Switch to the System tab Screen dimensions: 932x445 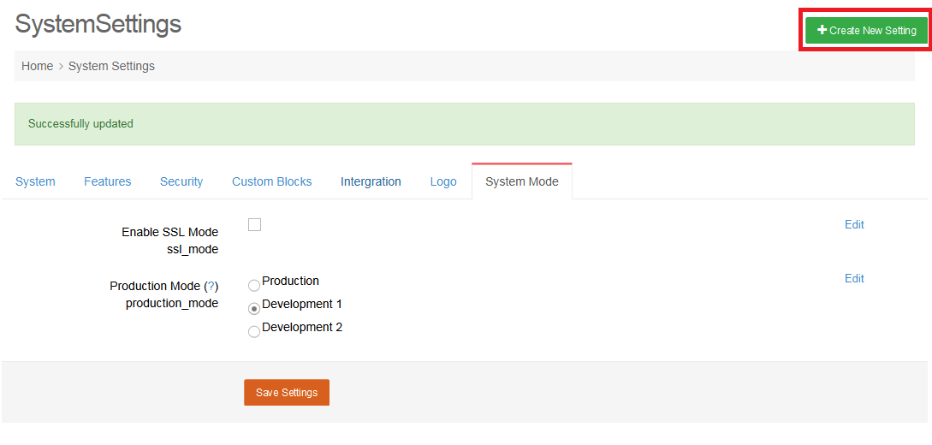tap(35, 181)
